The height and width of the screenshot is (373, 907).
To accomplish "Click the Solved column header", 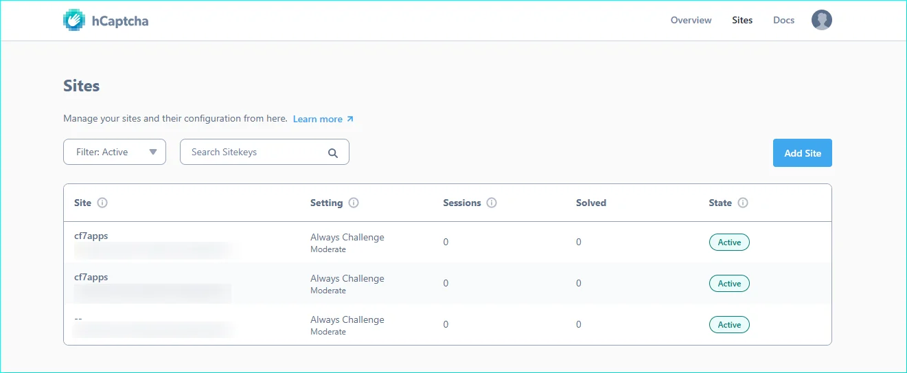I will (591, 203).
